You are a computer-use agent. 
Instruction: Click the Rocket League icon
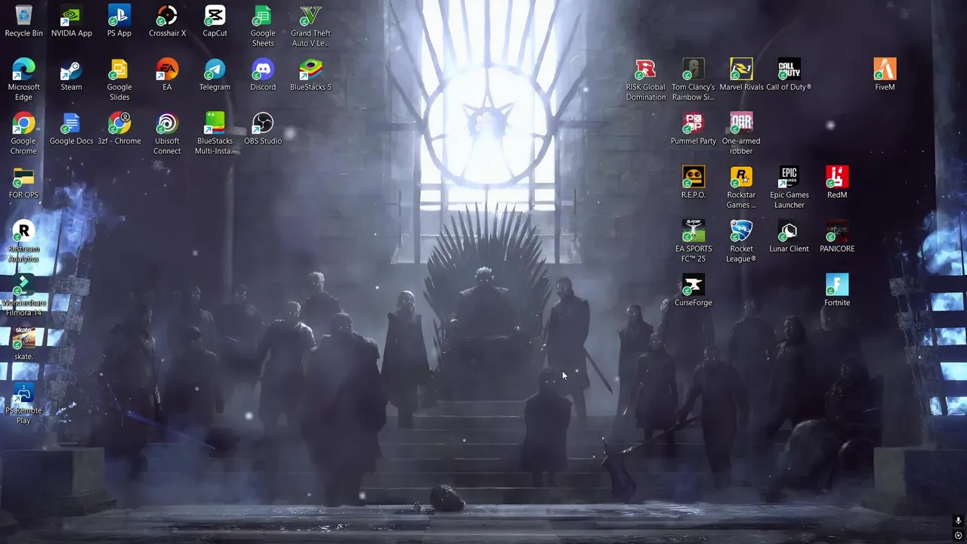pyautogui.click(x=741, y=231)
